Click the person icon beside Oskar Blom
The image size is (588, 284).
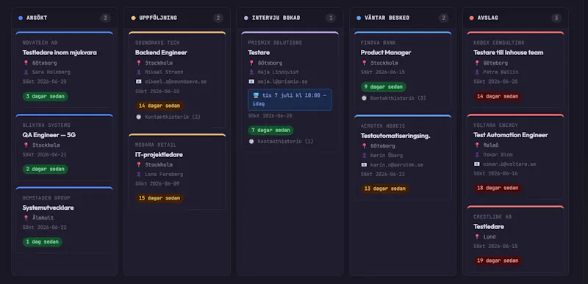pos(477,155)
